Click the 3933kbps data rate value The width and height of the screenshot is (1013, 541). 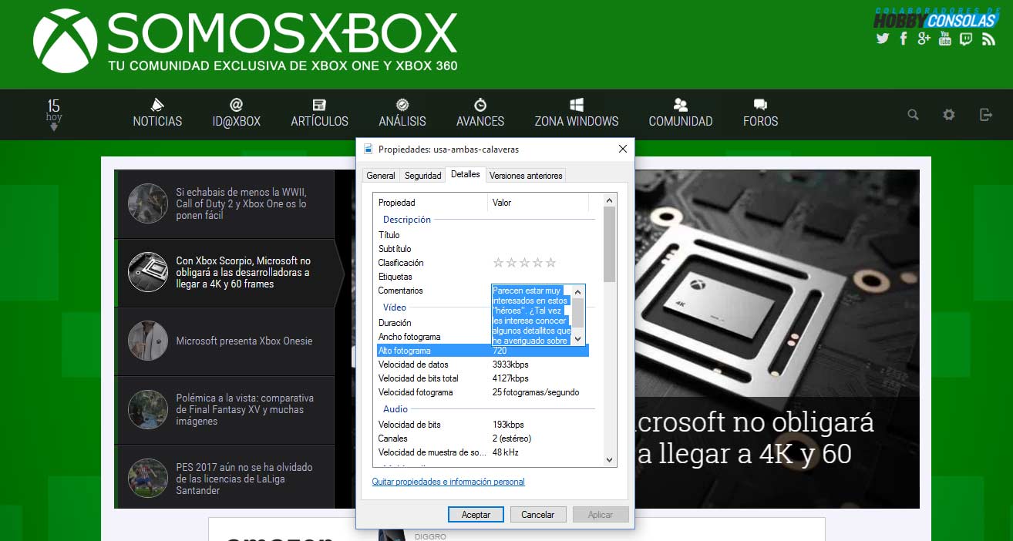(x=510, y=365)
